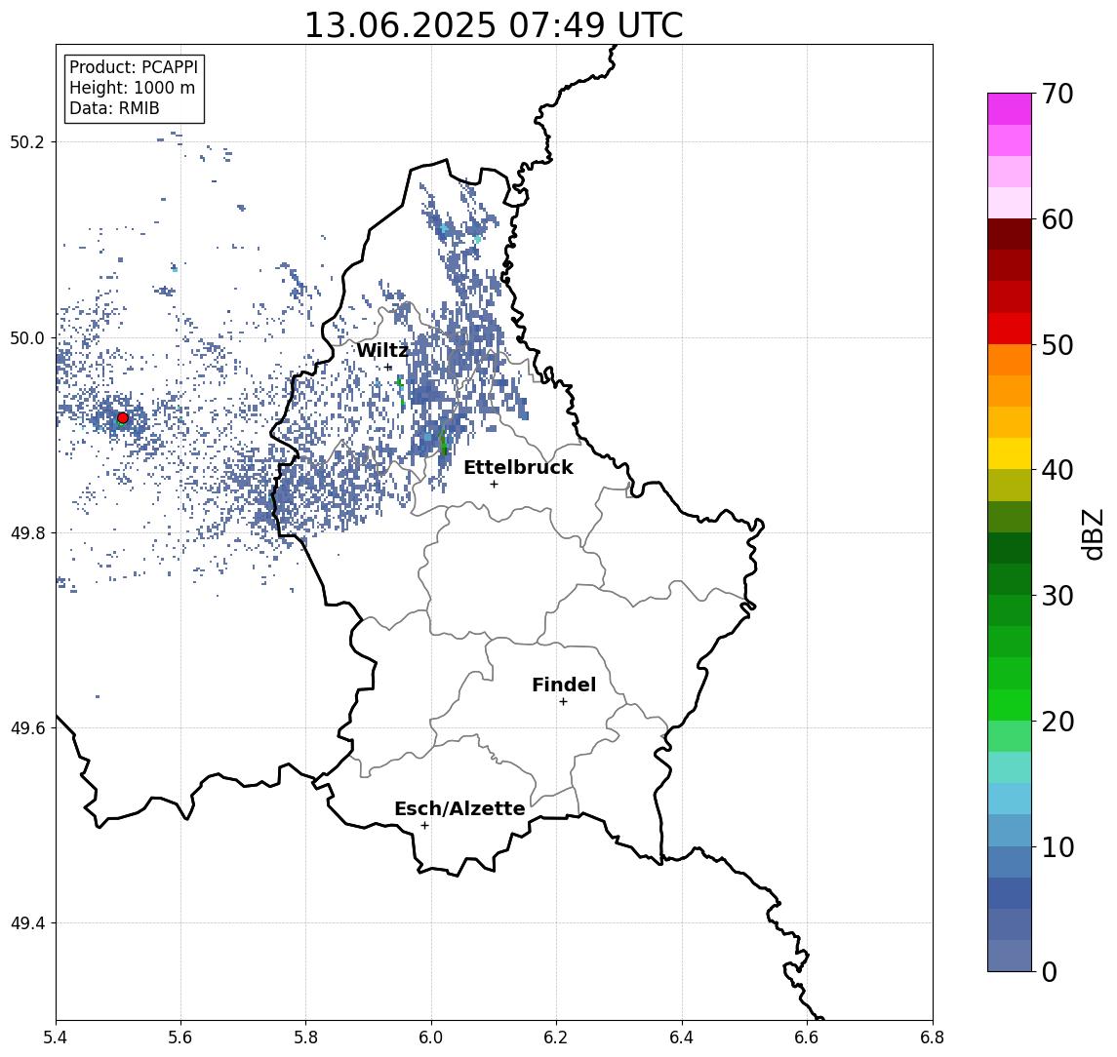1117x1057 pixels.
Task: Click the latitude label 49.4
Action: 27,923
